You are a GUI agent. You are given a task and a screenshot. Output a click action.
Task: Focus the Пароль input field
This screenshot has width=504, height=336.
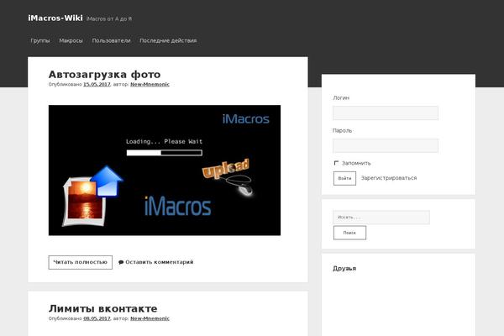pyautogui.click(x=386, y=145)
